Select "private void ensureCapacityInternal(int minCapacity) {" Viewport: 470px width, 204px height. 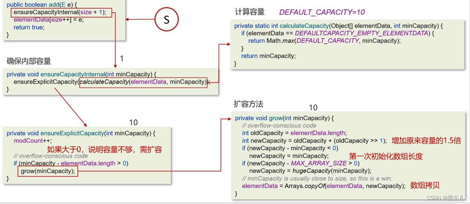click(x=81, y=74)
